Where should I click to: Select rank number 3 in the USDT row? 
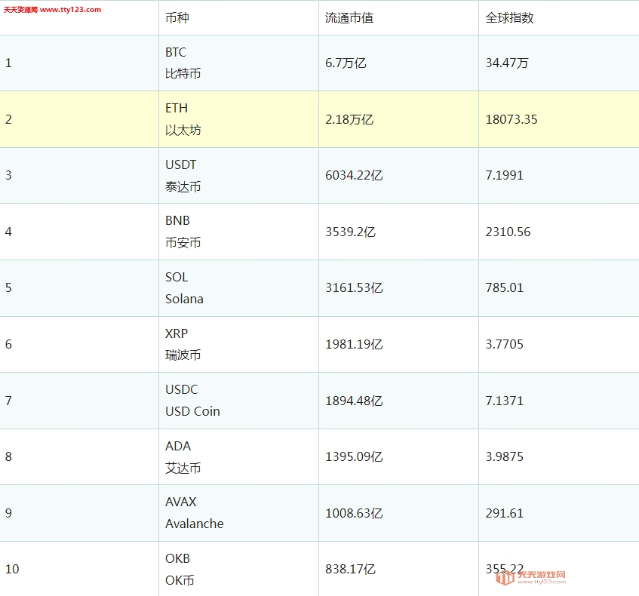[x=8, y=175]
